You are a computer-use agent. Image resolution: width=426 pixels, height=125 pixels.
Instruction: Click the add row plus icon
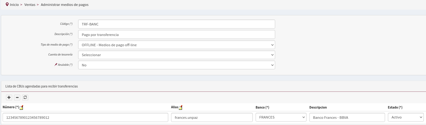point(9,97)
